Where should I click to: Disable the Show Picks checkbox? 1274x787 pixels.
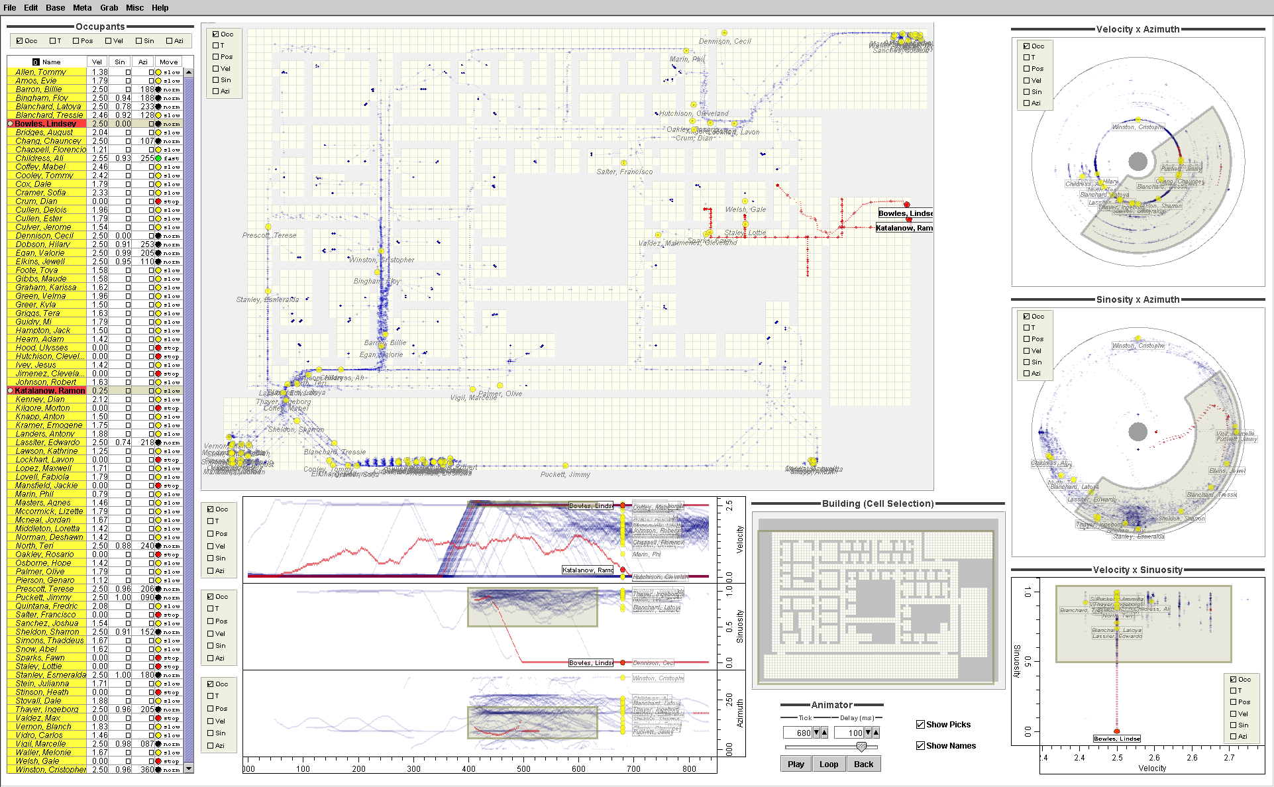(x=920, y=725)
